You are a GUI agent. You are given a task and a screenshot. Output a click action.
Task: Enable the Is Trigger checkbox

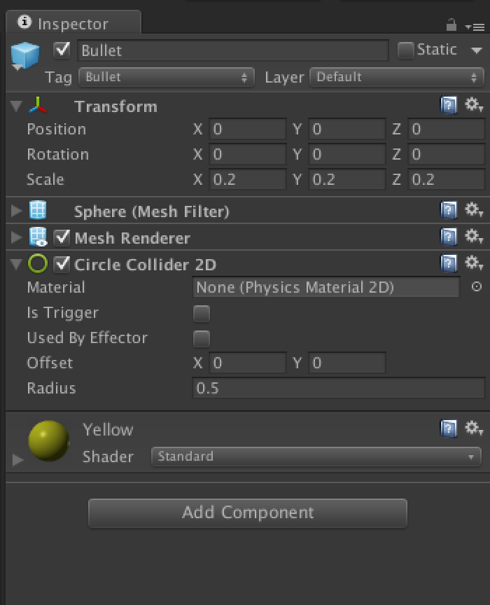pyautogui.click(x=202, y=313)
